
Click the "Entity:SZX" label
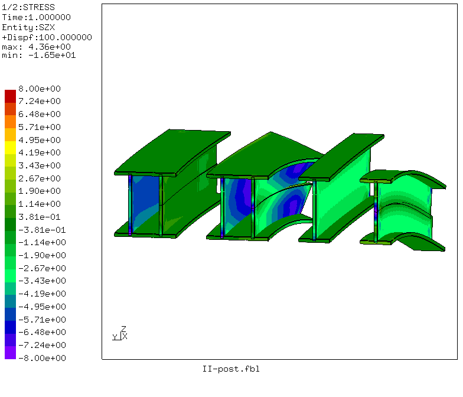click(x=28, y=27)
